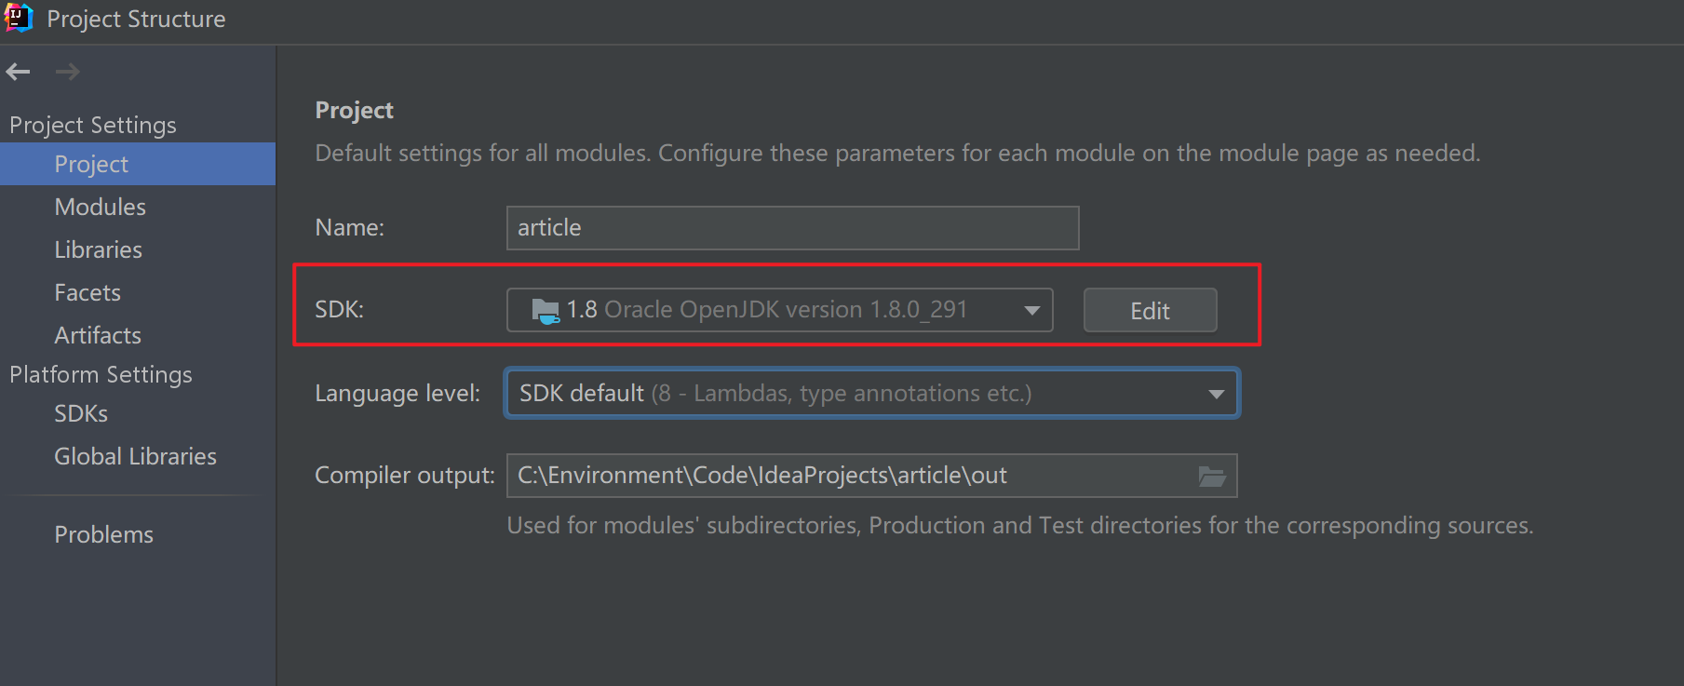
Task: Select Project in the sidebar
Action: [x=91, y=165]
